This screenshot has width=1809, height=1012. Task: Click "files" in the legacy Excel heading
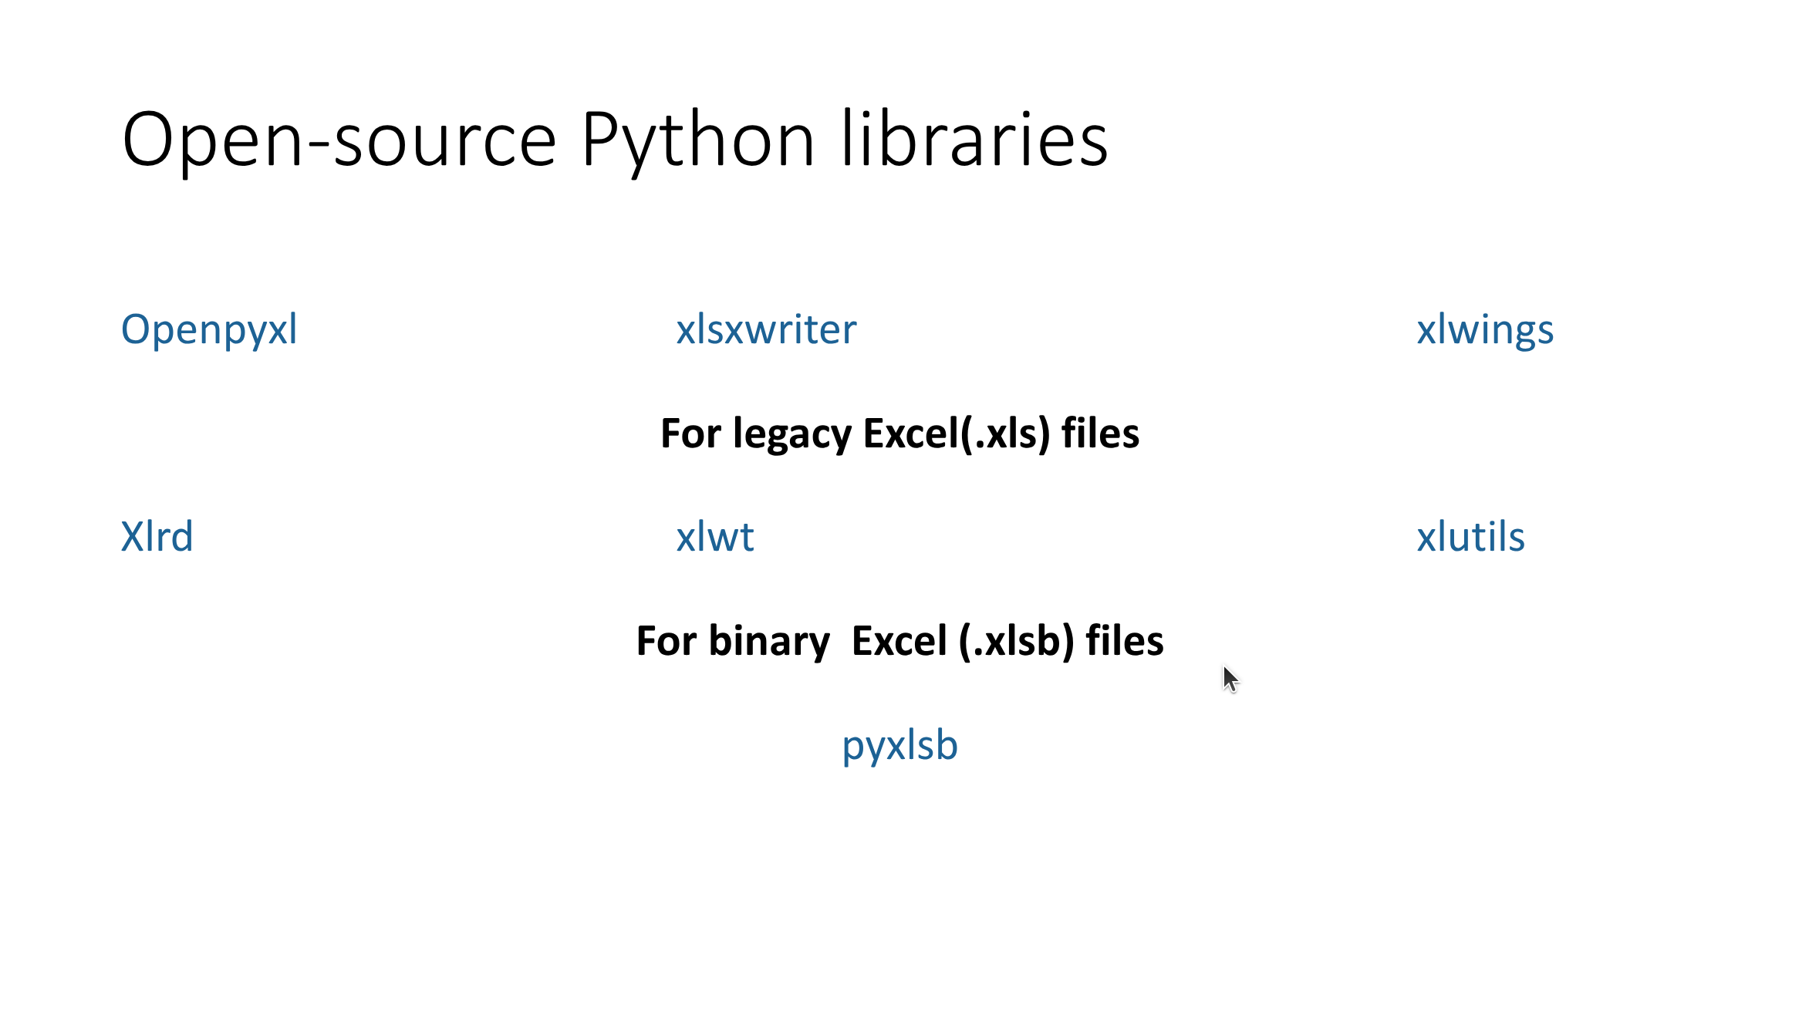click(1100, 433)
